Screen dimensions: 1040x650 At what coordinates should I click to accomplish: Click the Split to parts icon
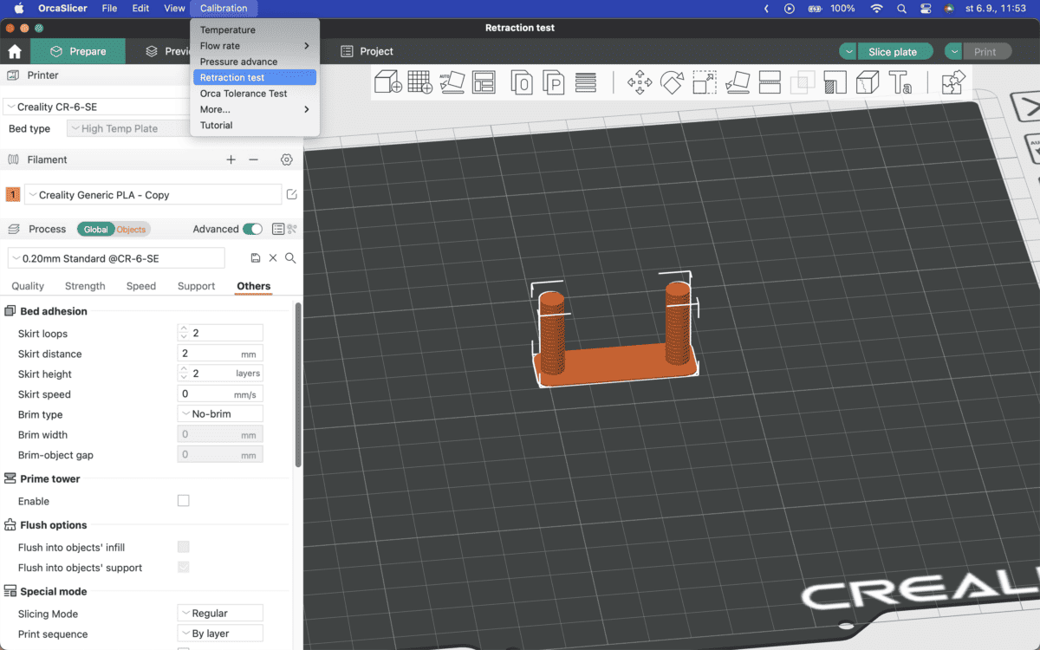(554, 82)
